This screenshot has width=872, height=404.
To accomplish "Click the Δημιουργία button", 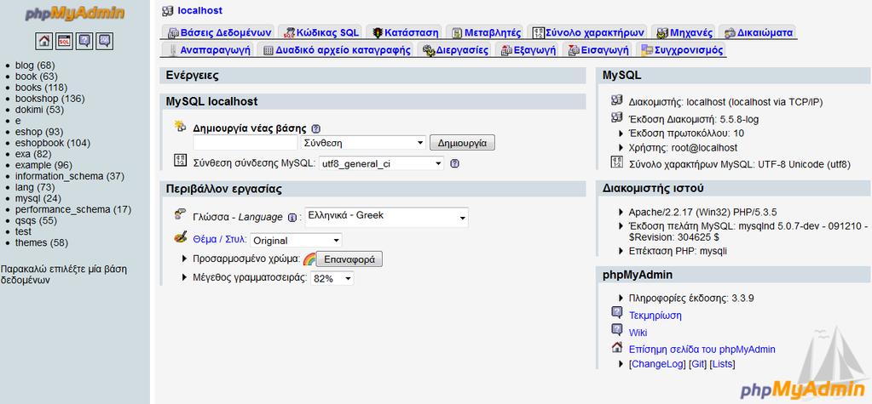I will click(462, 143).
